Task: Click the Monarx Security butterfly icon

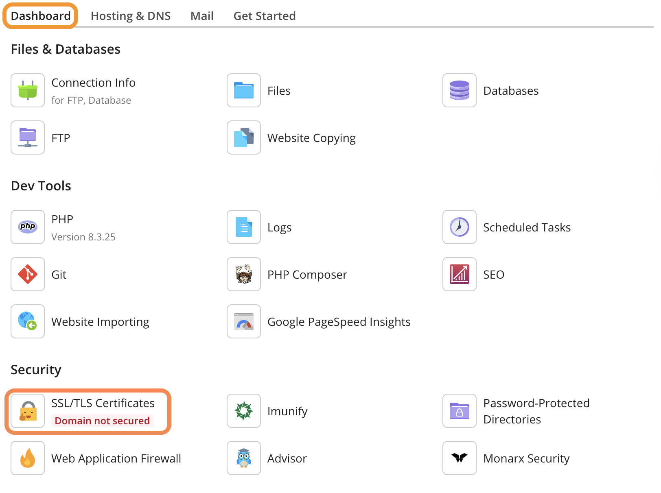Action: [459, 458]
